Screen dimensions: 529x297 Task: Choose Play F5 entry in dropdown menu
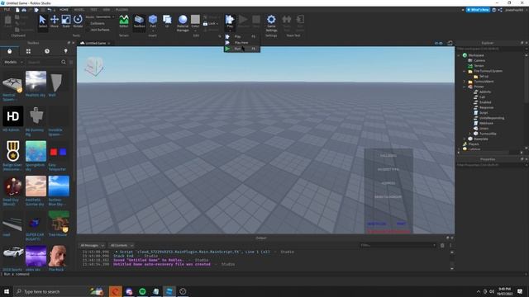click(242, 36)
